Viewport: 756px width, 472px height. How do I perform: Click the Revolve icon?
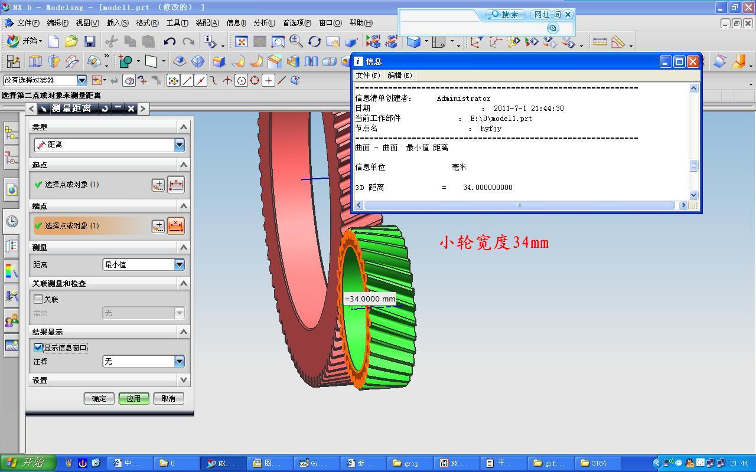click(x=54, y=61)
